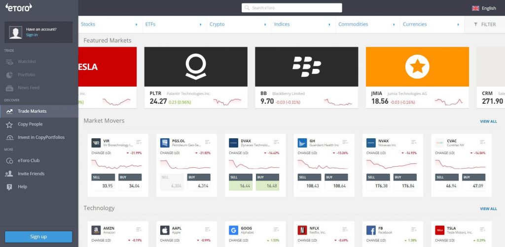Open Invite Friends in the sidebar
The height and width of the screenshot is (247, 505).
(31, 174)
